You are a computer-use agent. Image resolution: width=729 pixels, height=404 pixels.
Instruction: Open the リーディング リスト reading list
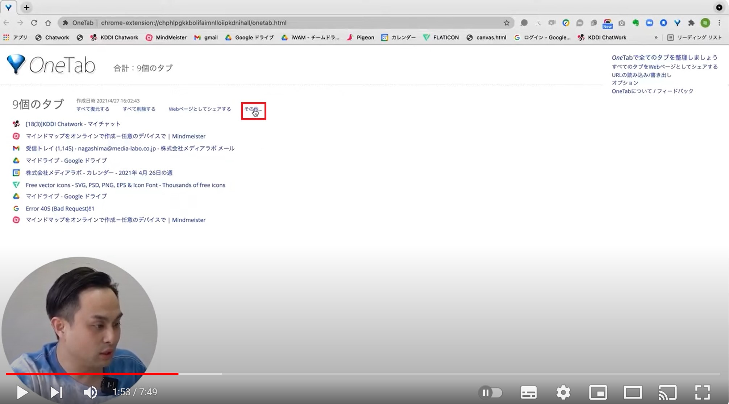(695, 37)
